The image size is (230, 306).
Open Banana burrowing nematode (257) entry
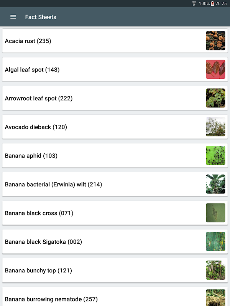pos(115,296)
